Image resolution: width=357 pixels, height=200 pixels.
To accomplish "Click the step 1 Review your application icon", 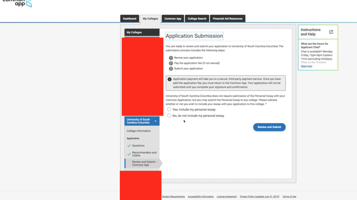I will 171,58.
